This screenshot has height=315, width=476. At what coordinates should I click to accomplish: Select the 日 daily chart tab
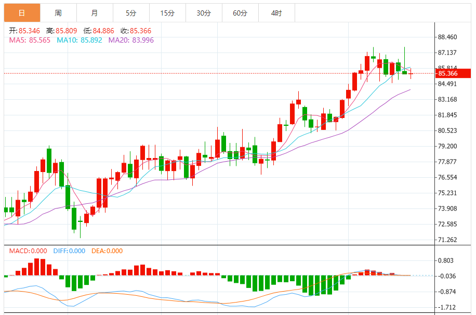click(22, 13)
